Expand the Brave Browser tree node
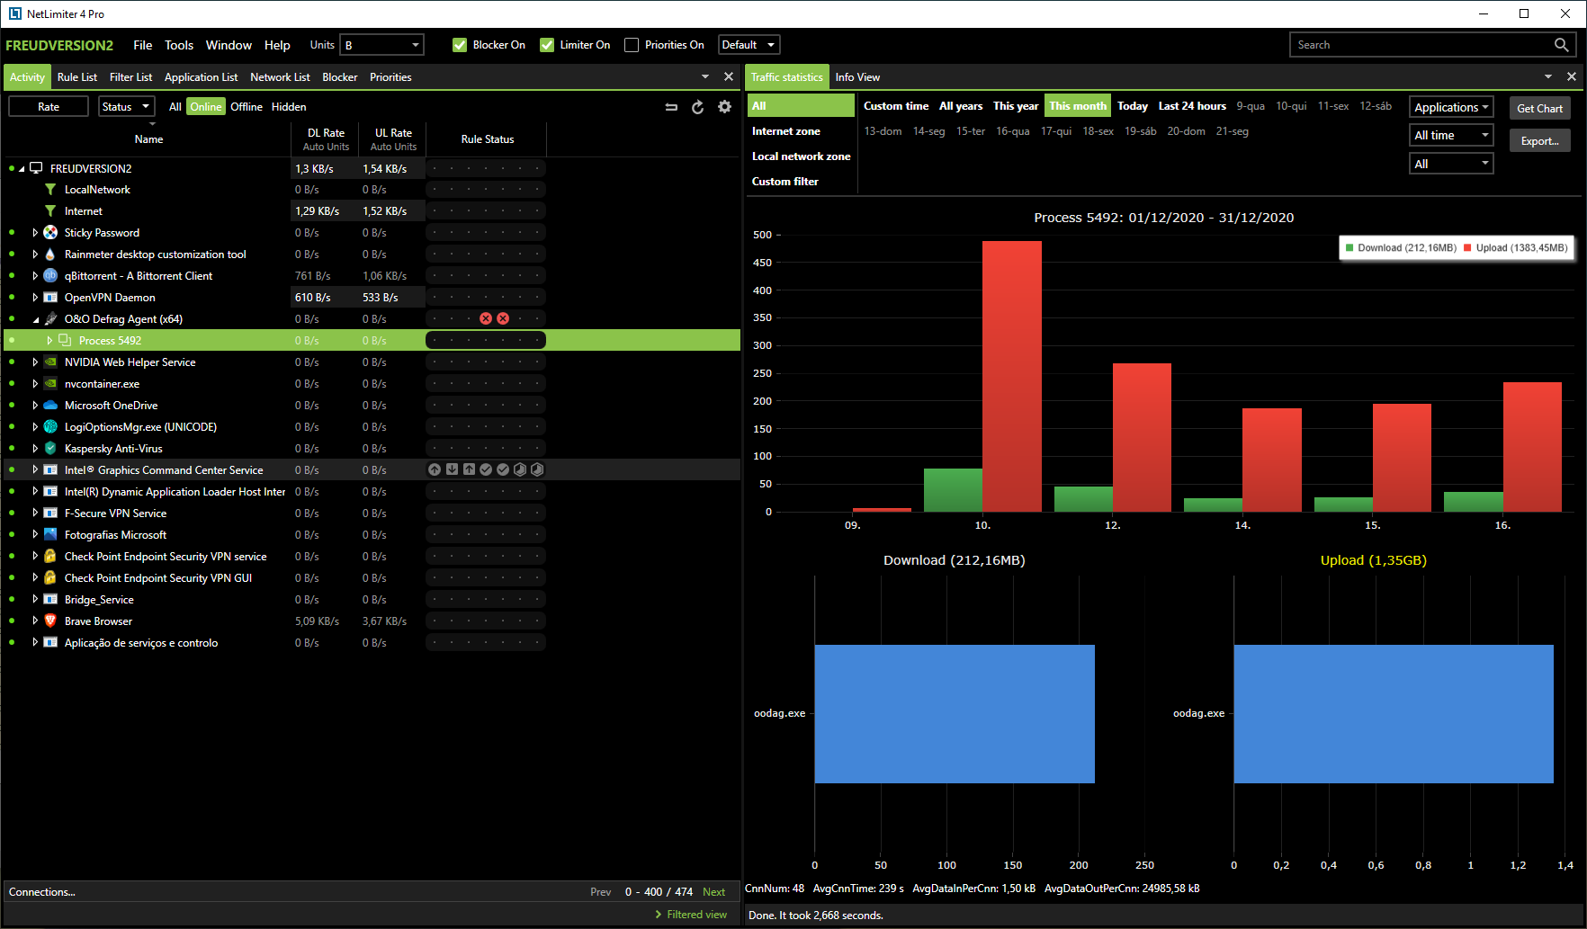This screenshot has height=929, width=1587. 35,621
